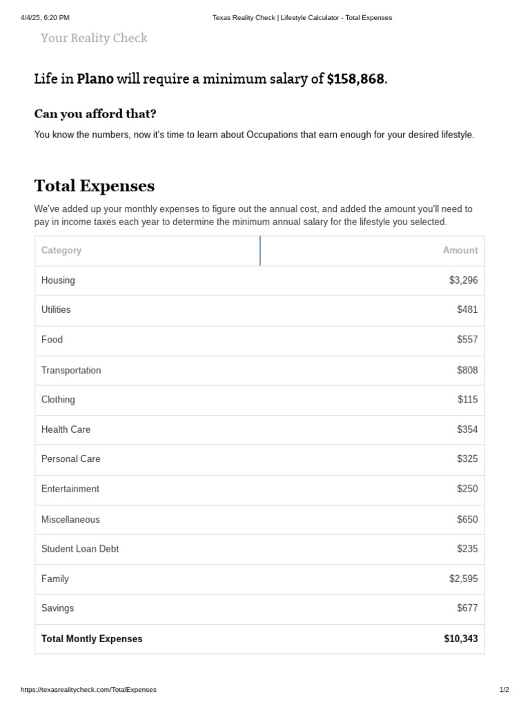
Task: Click the Clothing category label
Action: pyautogui.click(x=58, y=400)
